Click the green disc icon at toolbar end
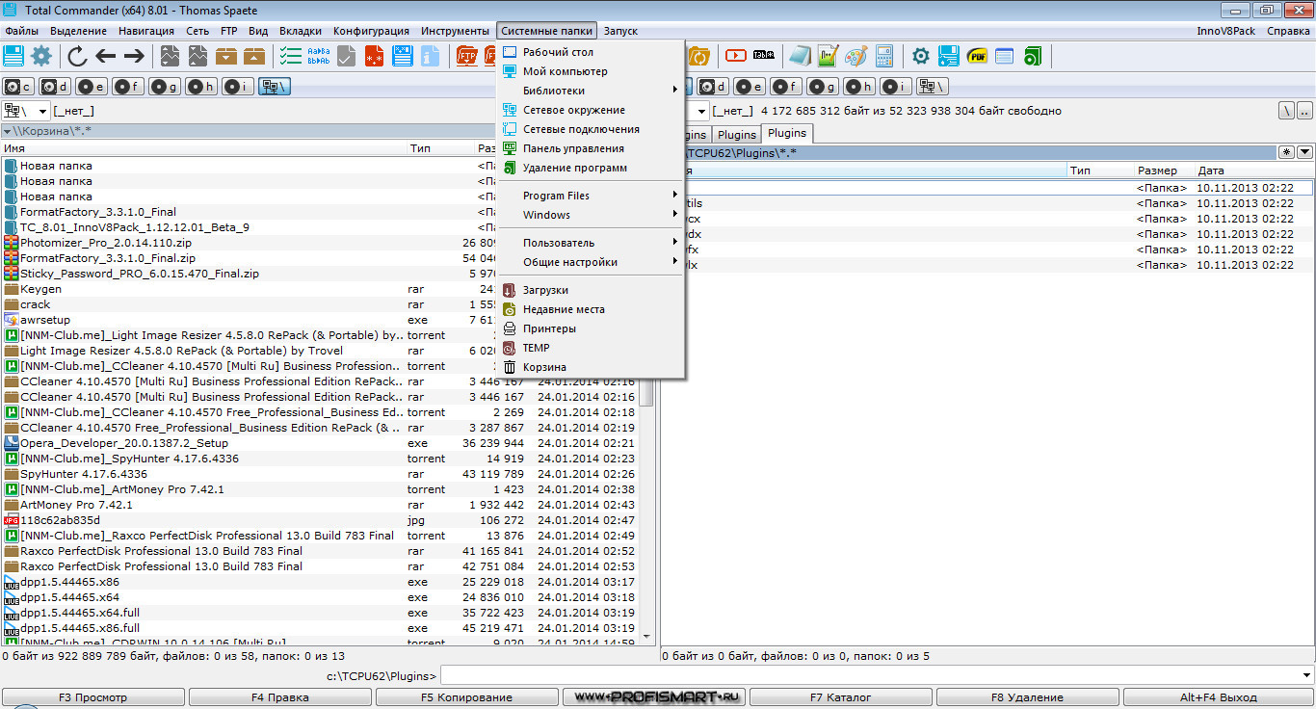1316x709 pixels. (x=1033, y=56)
